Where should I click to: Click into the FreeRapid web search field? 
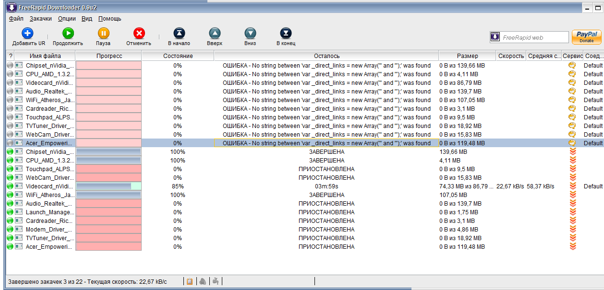click(534, 37)
